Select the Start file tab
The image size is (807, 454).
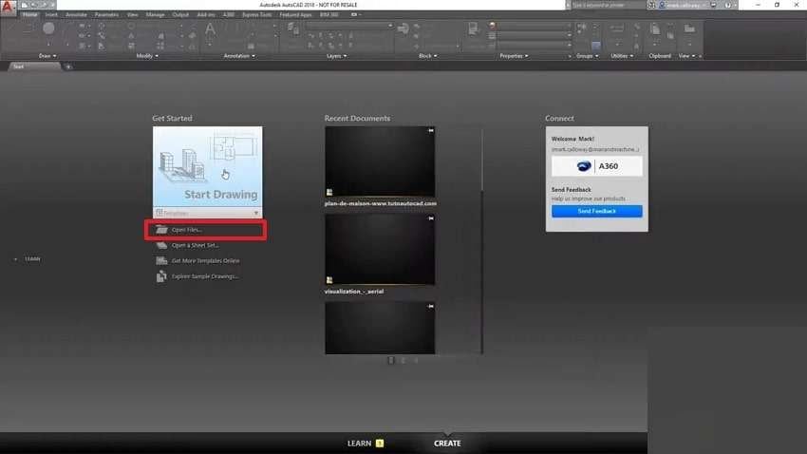click(33, 66)
